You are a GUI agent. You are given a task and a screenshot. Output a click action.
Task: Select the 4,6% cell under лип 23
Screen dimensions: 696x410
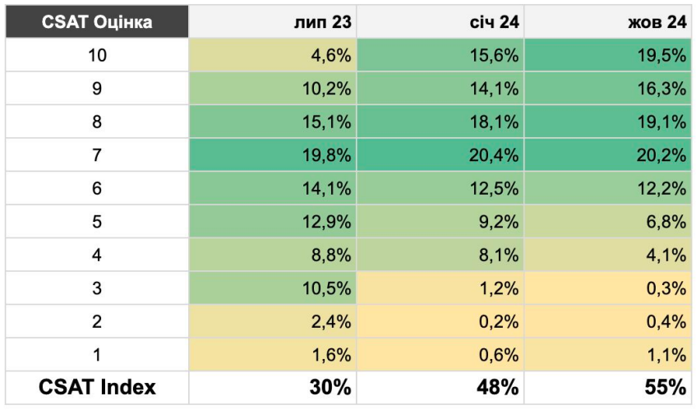tap(272, 56)
